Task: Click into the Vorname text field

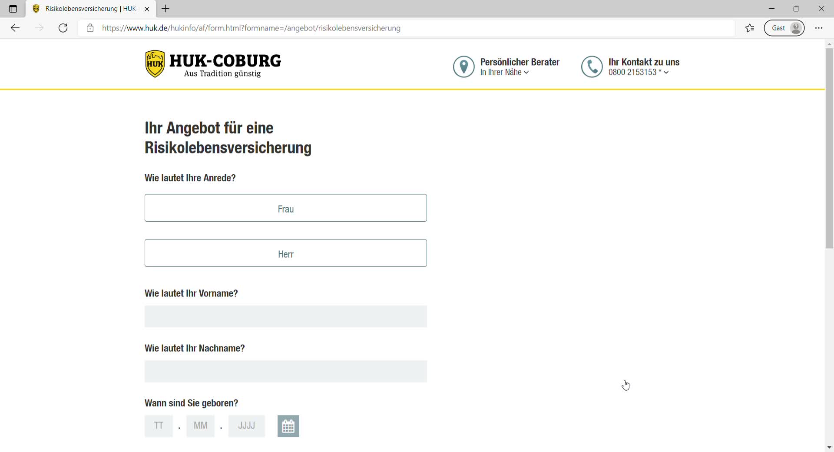Action: pyautogui.click(x=285, y=316)
